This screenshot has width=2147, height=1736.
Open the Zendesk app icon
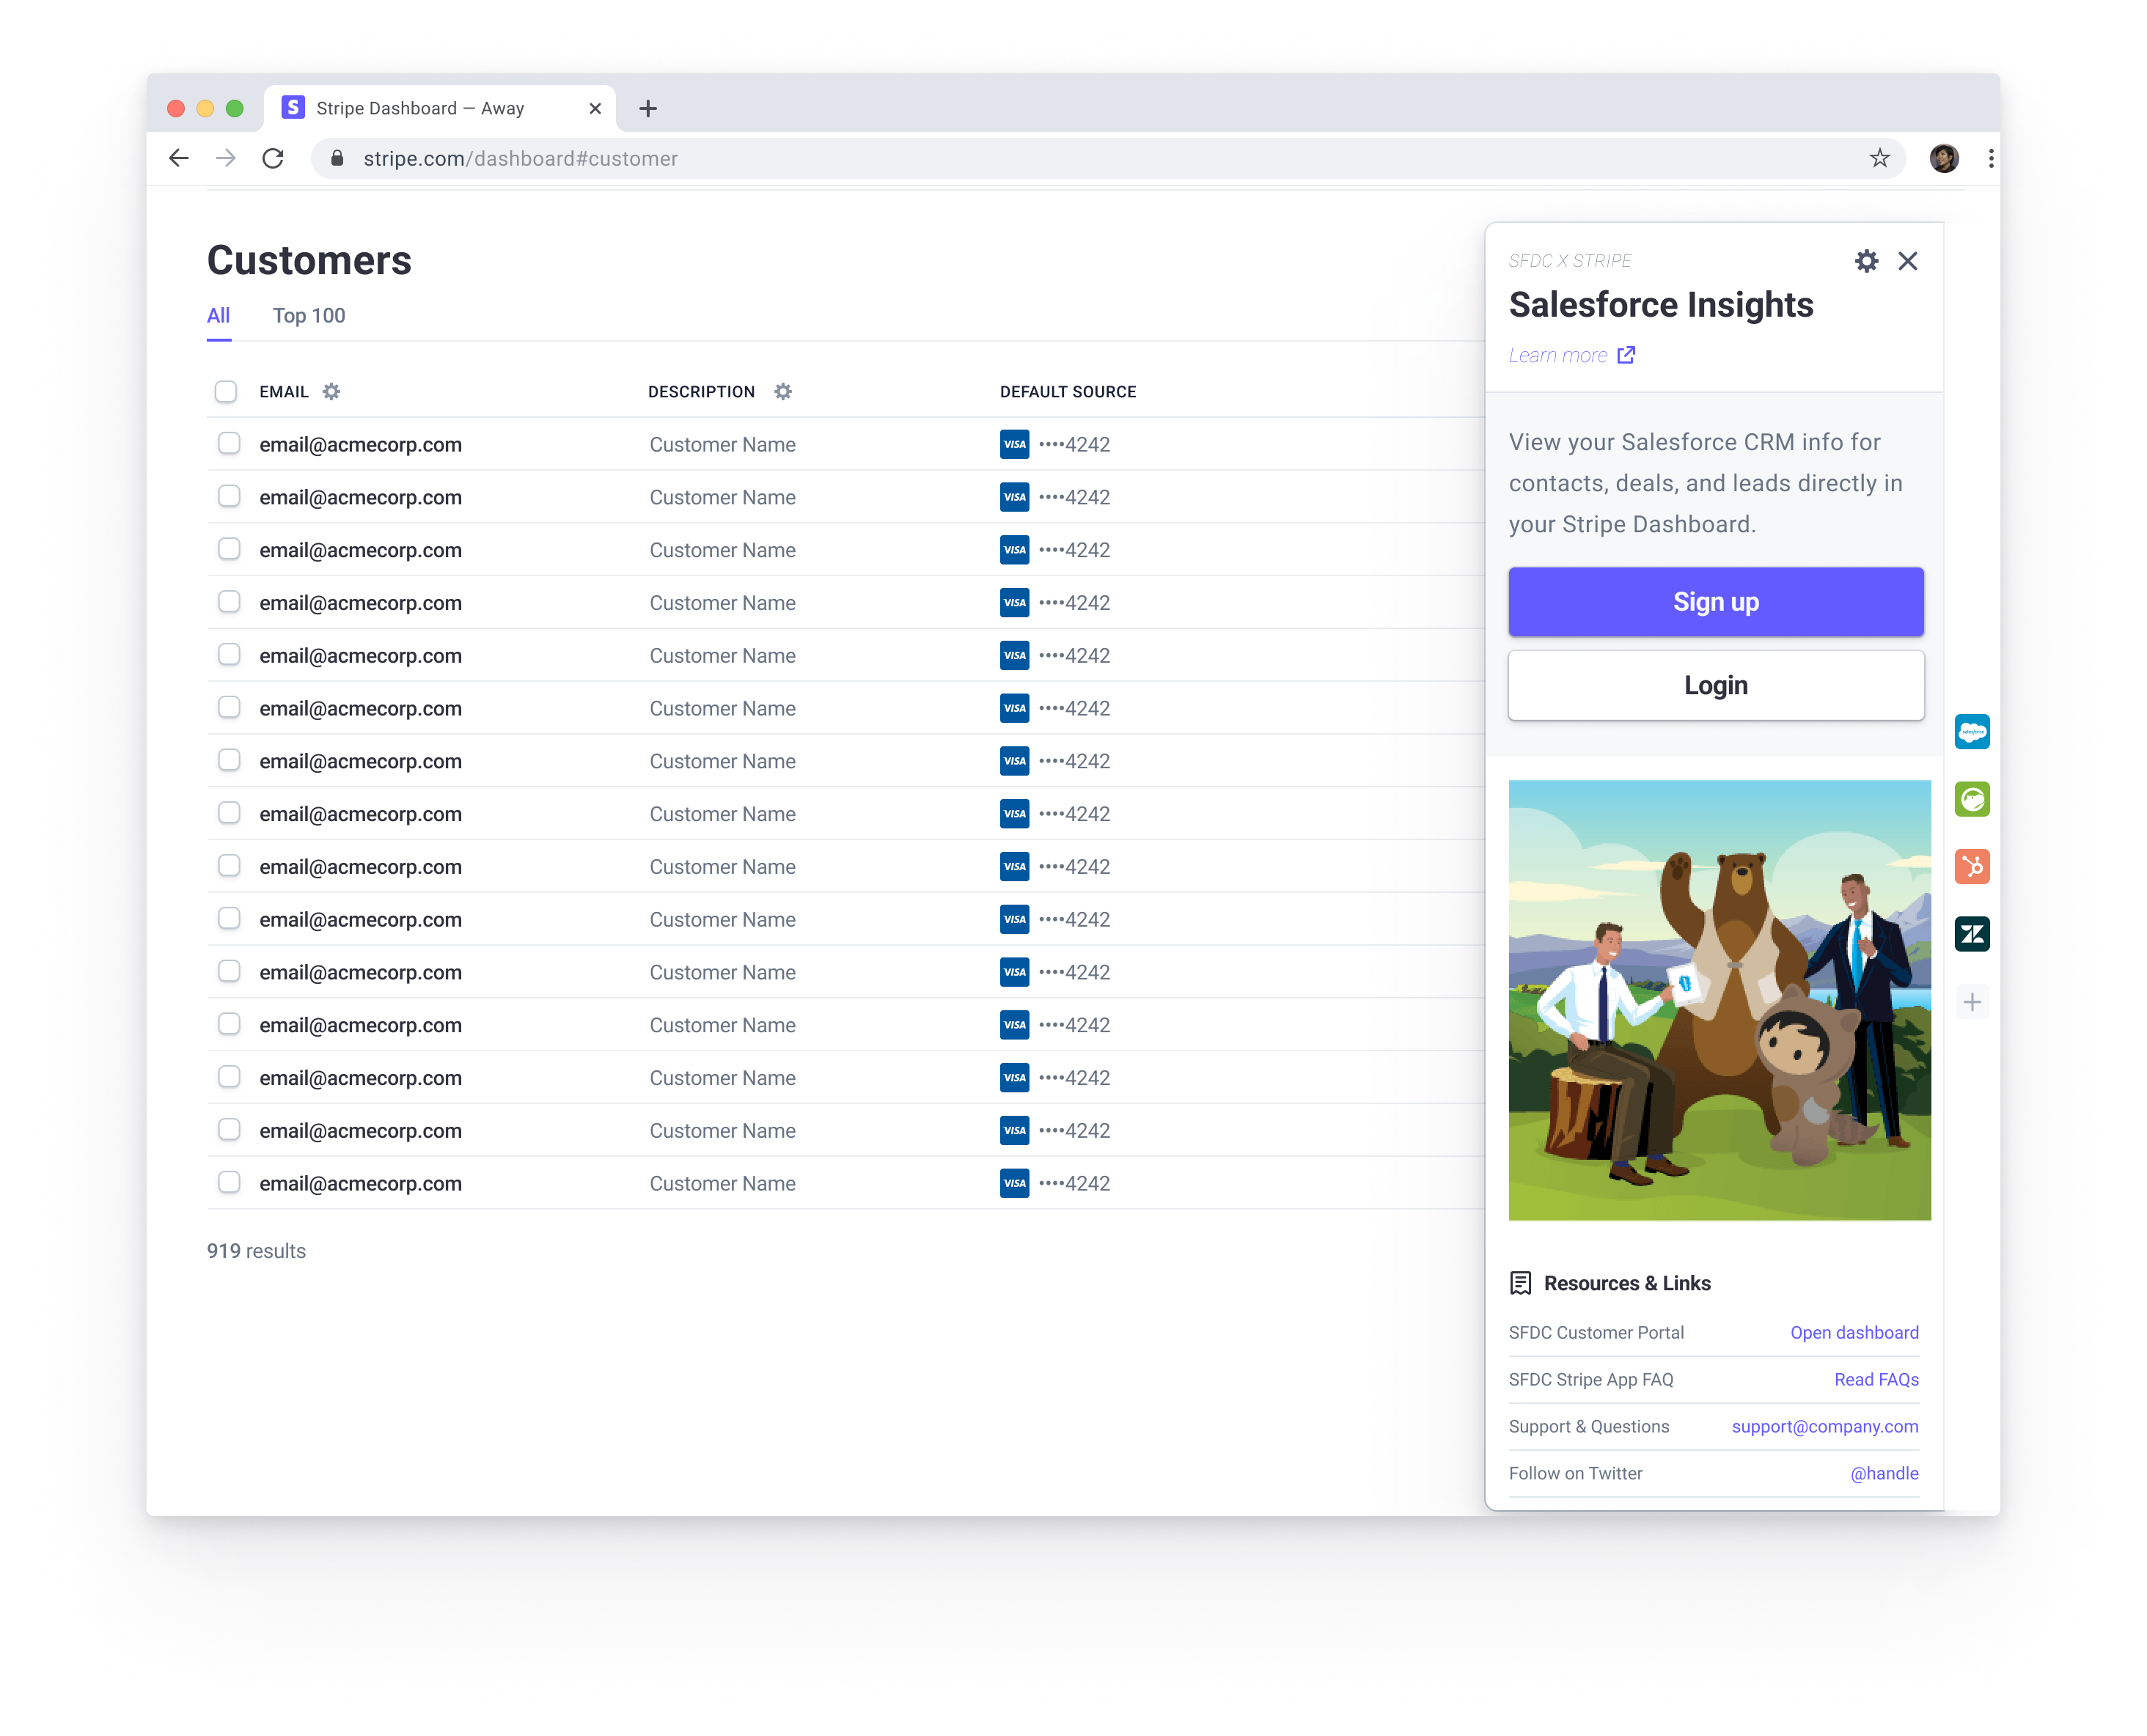pyautogui.click(x=1971, y=934)
